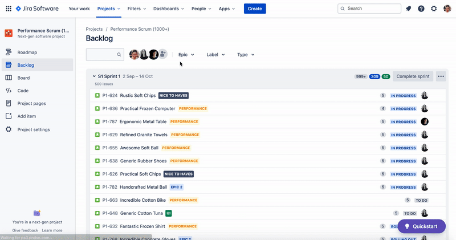Open issue P1-655 Awesome Soft Ball
The height and width of the screenshot is (240, 456).
pyautogui.click(x=139, y=148)
